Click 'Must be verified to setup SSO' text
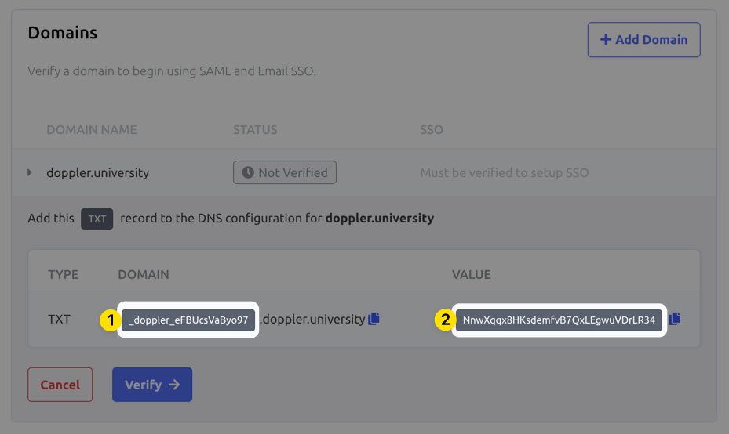The image size is (729, 434). point(505,172)
